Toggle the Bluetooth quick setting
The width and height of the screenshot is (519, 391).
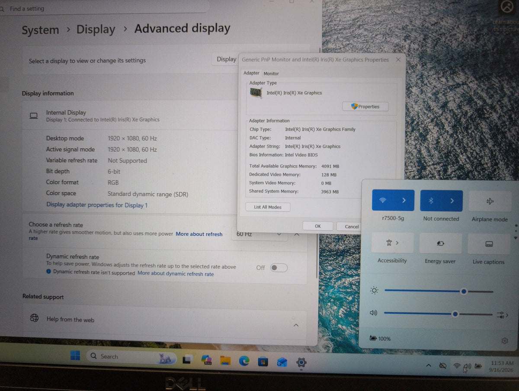[x=431, y=201]
